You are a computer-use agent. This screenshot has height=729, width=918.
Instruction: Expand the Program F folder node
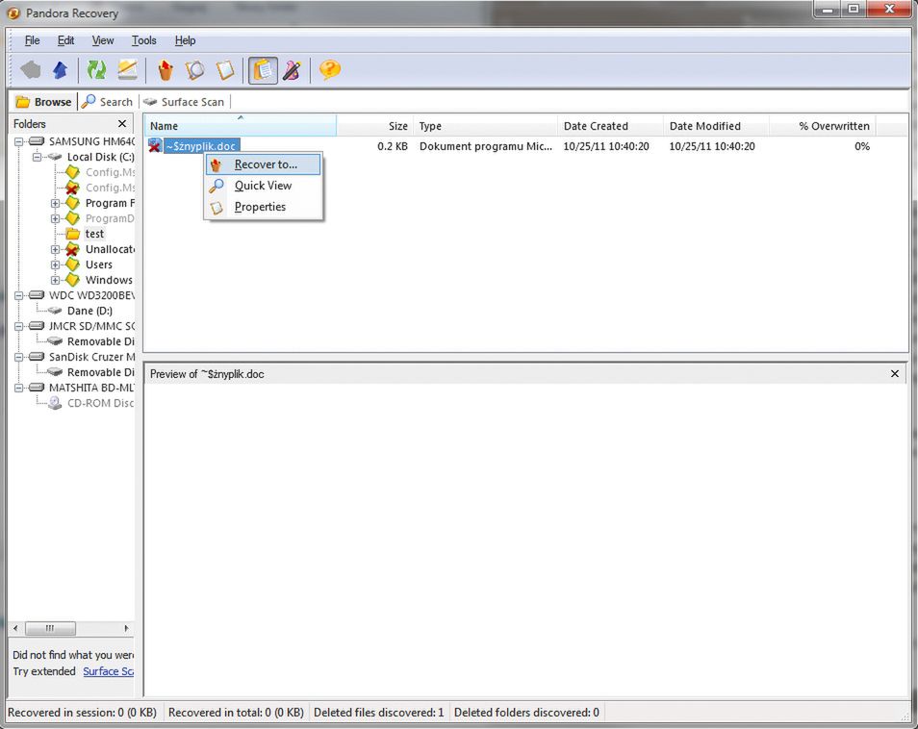55,203
